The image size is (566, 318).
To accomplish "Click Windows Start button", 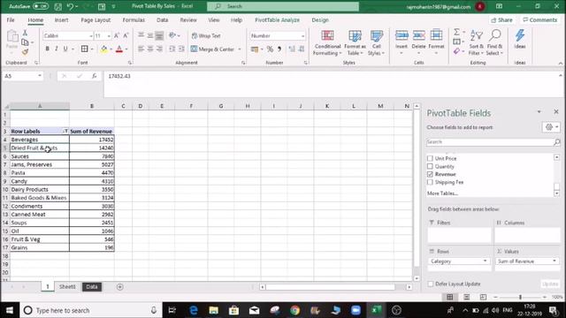I will [10, 310].
